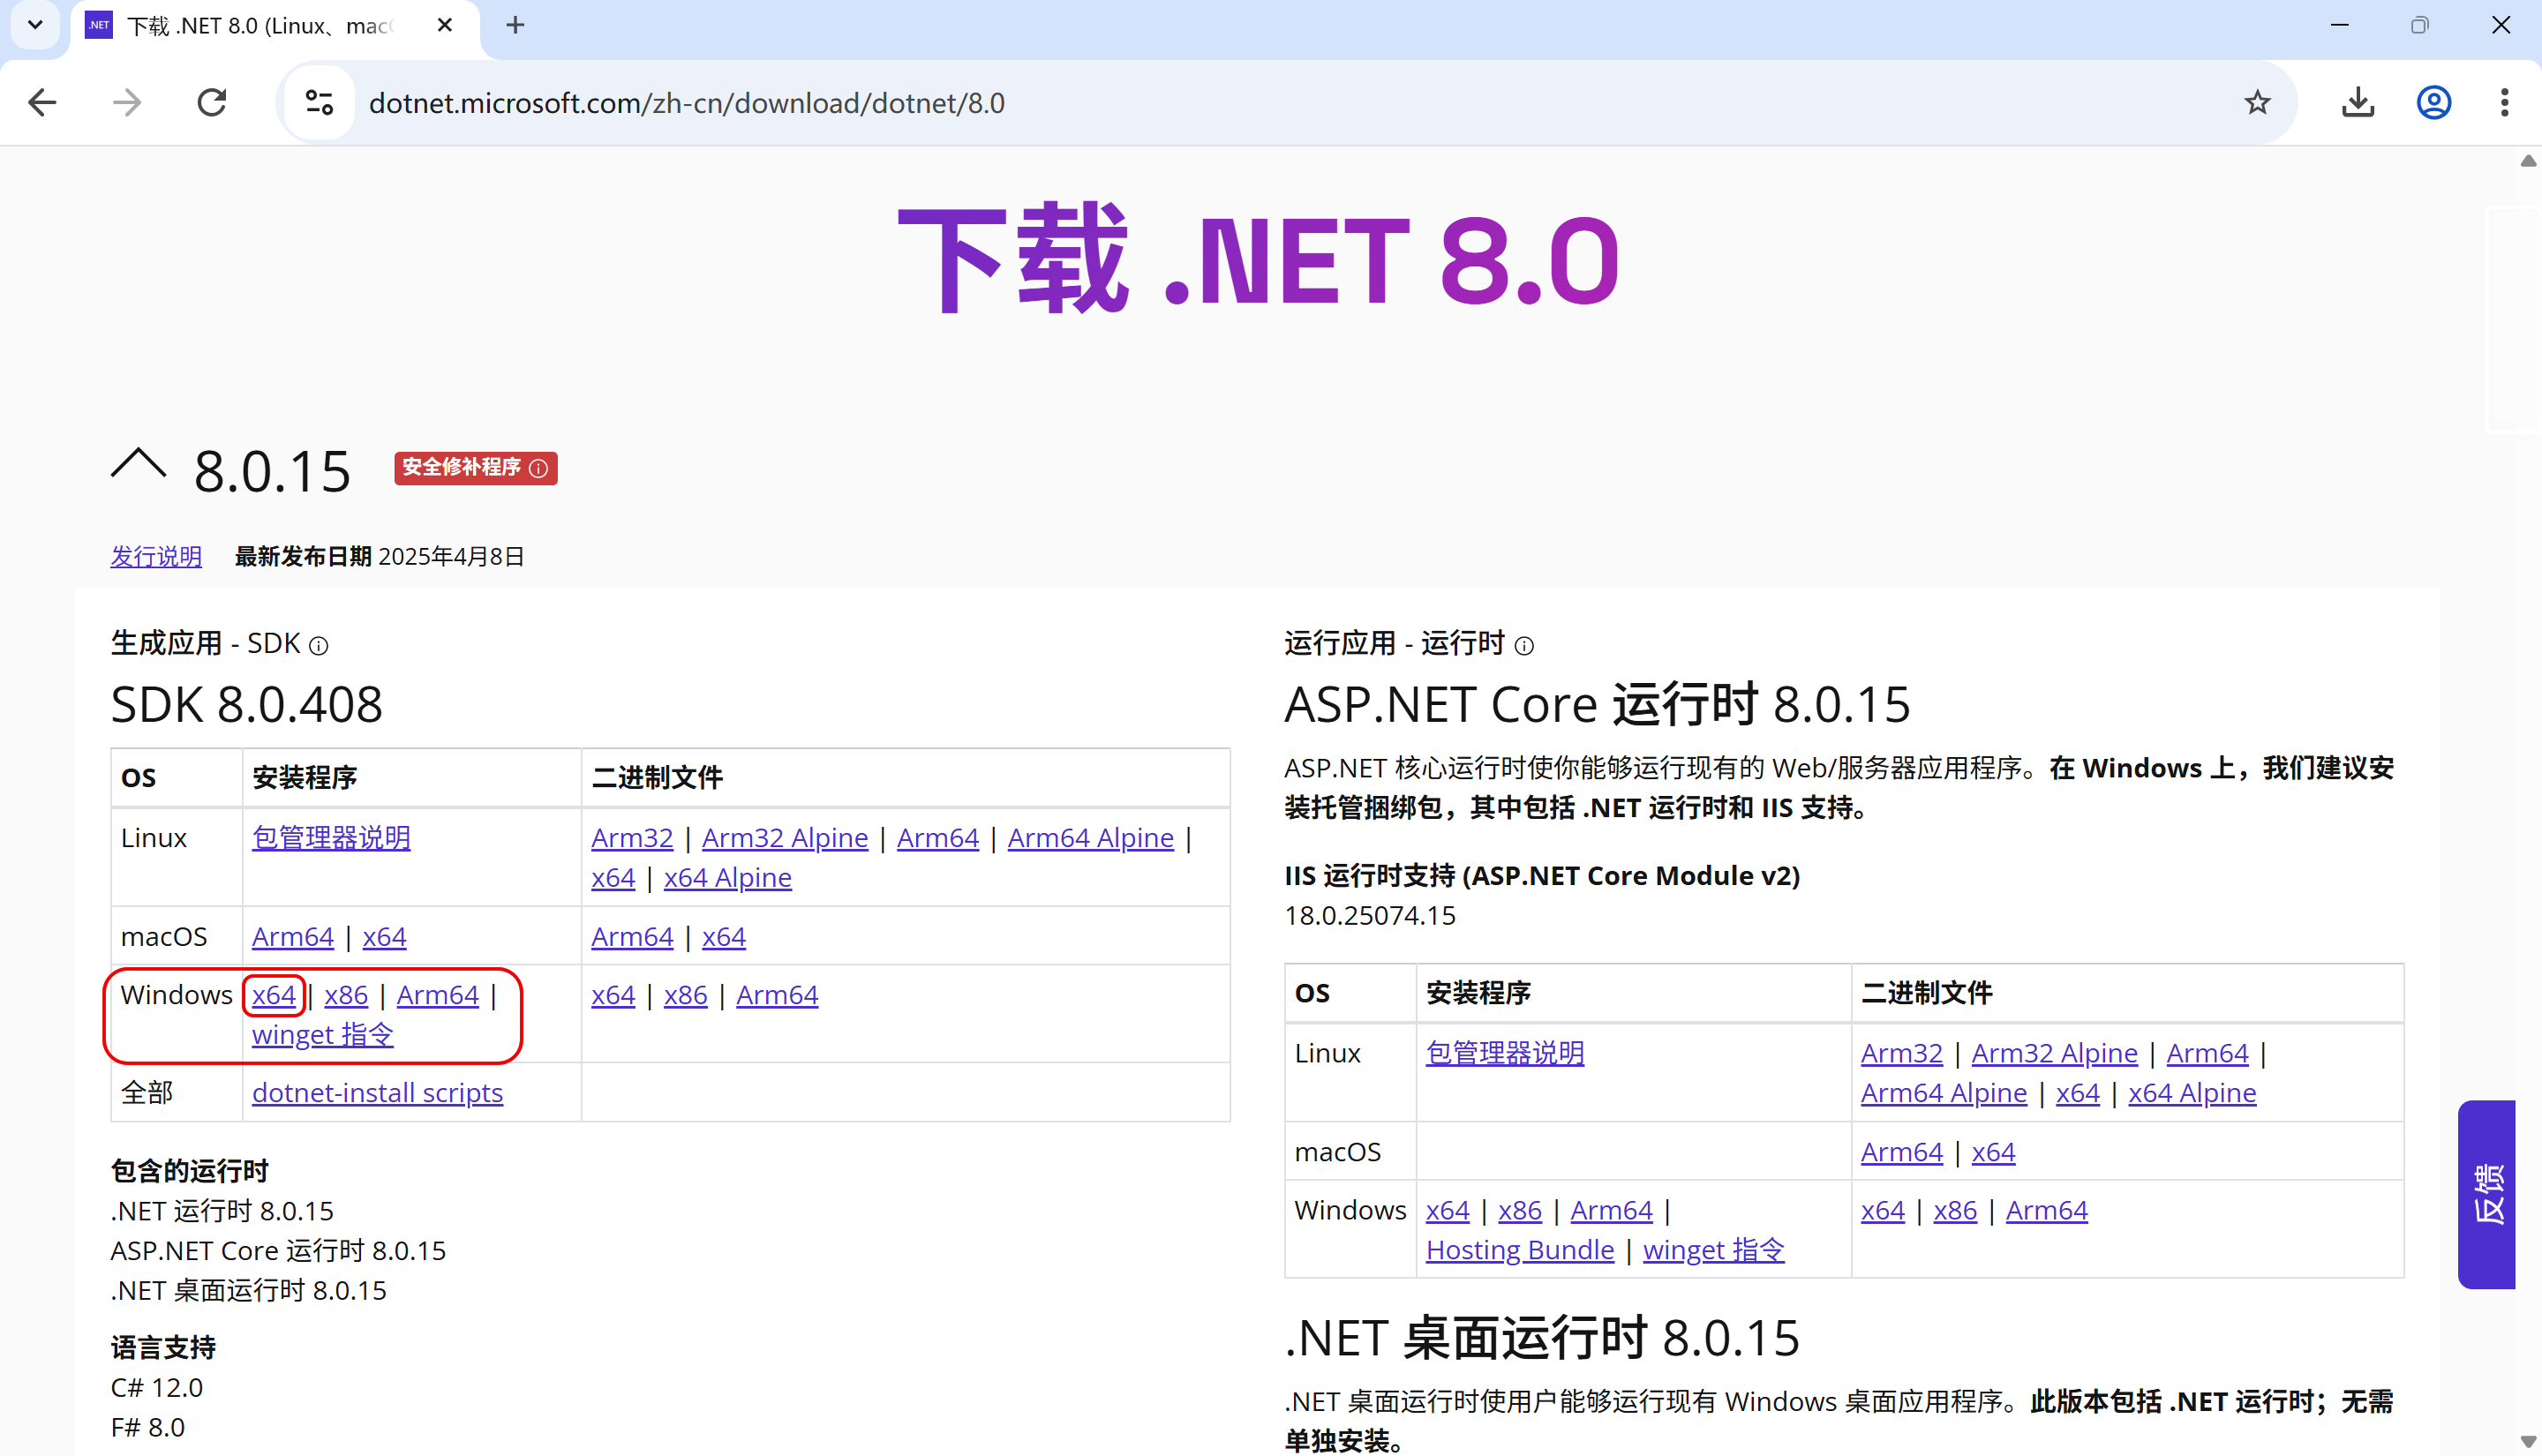The width and height of the screenshot is (2542, 1456).
Task: Open the tab search dropdown arrow
Action: click(x=35, y=25)
